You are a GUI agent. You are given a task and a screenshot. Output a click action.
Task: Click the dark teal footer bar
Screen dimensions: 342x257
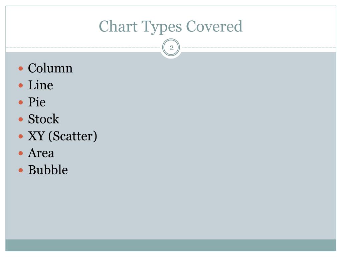click(x=171, y=245)
